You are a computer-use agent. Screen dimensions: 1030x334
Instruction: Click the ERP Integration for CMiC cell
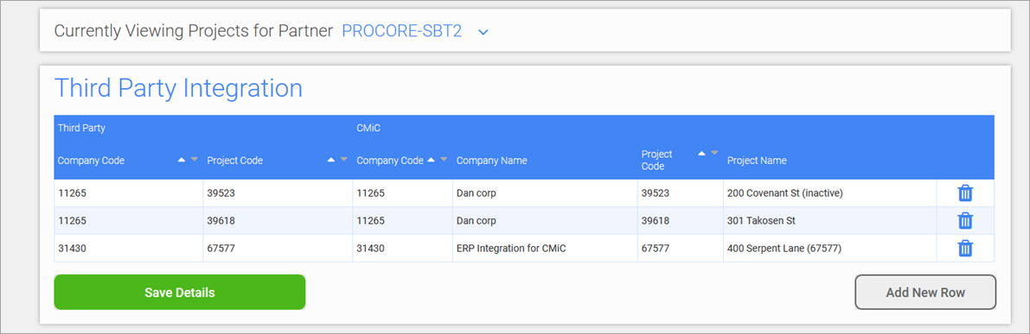coord(545,249)
